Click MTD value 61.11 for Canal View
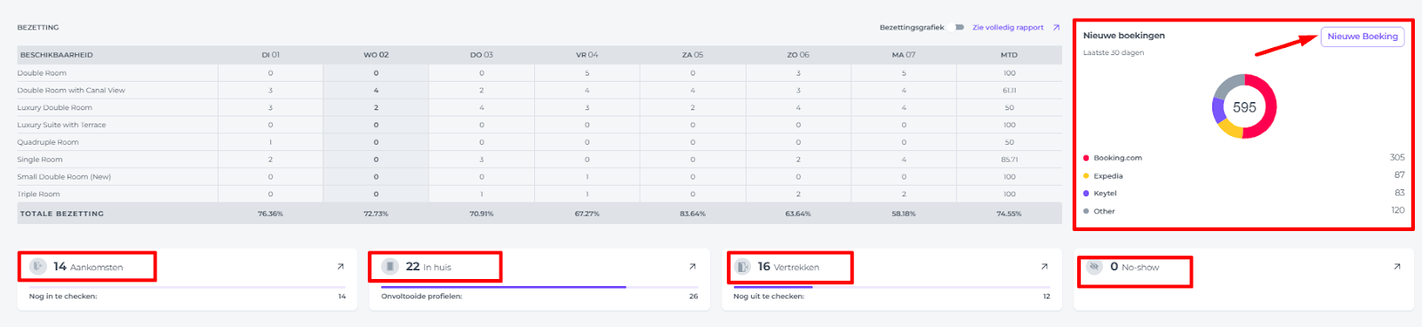1422x327 pixels. coord(1009,91)
